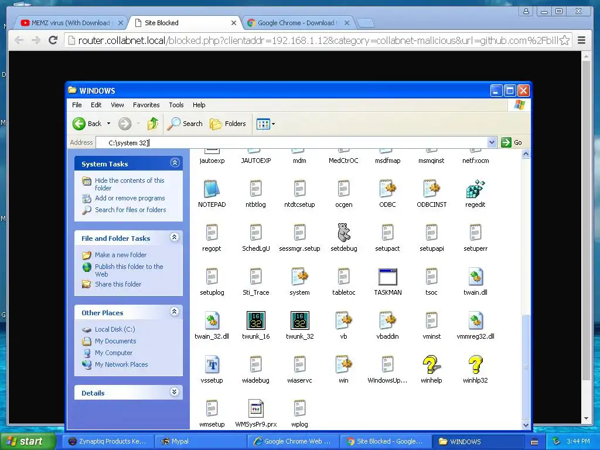This screenshot has height=450, width=600.
Task: Select the system configuration file icon
Action: point(299,277)
